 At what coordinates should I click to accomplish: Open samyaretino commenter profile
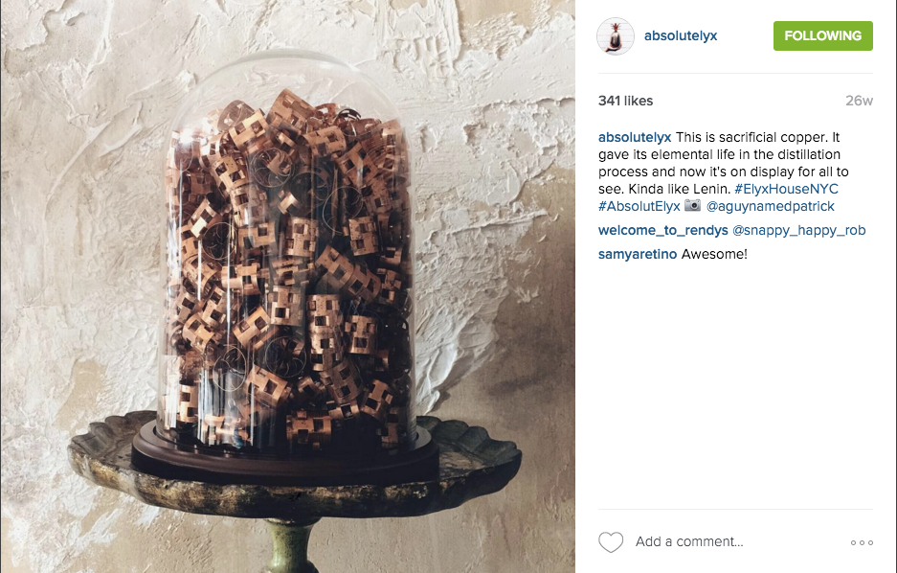click(638, 254)
